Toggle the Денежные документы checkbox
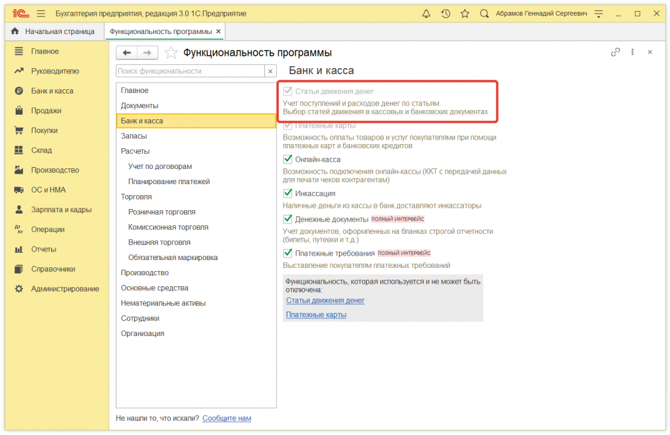 click(287, 219)
